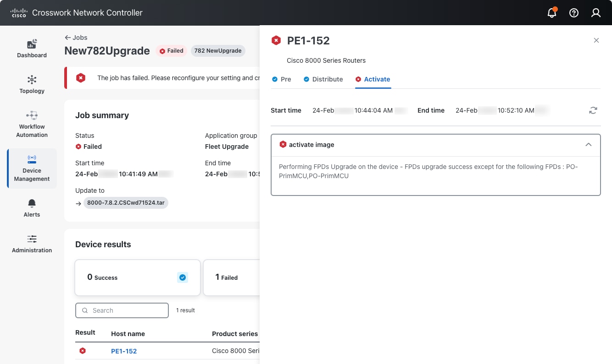Viewport: 612px width, 364px height.
Task: Open the help question mark icon
Action: tap(574, 13)
